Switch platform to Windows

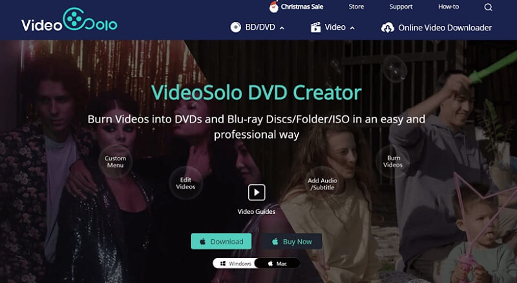pos(235,263)
